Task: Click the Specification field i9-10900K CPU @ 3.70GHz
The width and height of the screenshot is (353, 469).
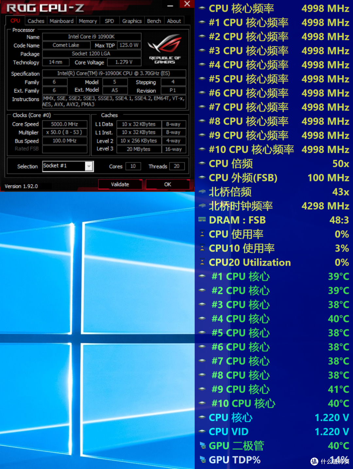Action: coord(114,73)
